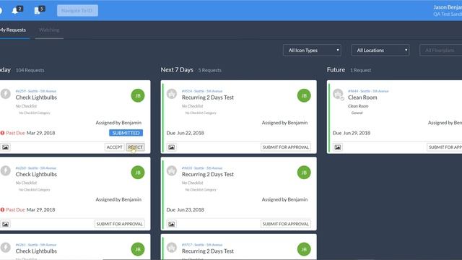This screenshot has height=260, width=462.
Task: Open image attachment on the submitted Check Lightbulbs card
Action: point(5,147)
